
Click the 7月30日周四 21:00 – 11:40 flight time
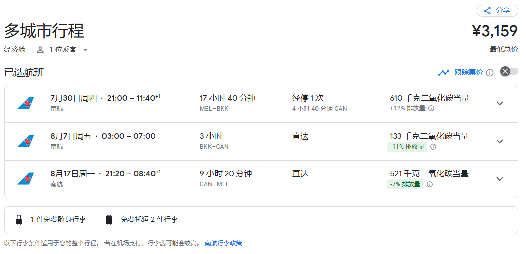click(x=106, y=98)
